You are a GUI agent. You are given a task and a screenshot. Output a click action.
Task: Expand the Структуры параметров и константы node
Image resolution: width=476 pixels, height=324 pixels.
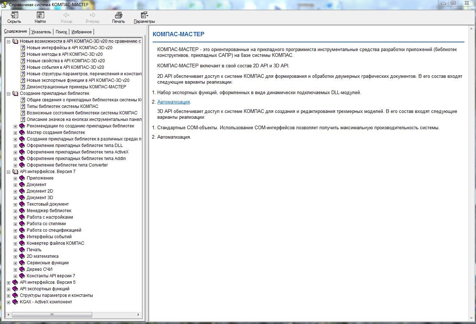coord(9,296)
